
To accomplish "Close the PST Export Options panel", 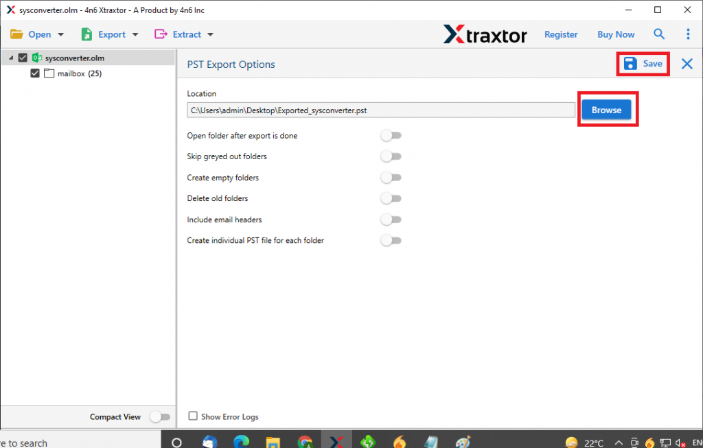I will pos(687,64).
